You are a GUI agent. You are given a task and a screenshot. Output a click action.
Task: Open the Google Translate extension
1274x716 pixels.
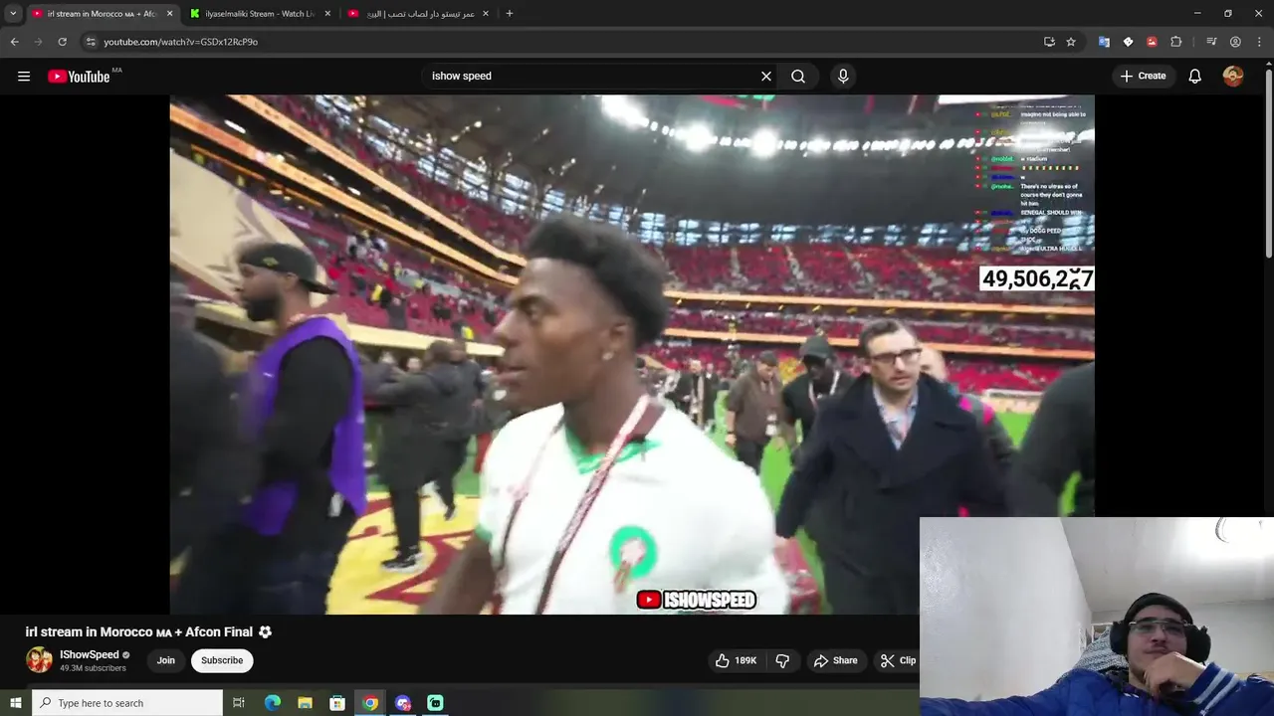coord(1104,42)
